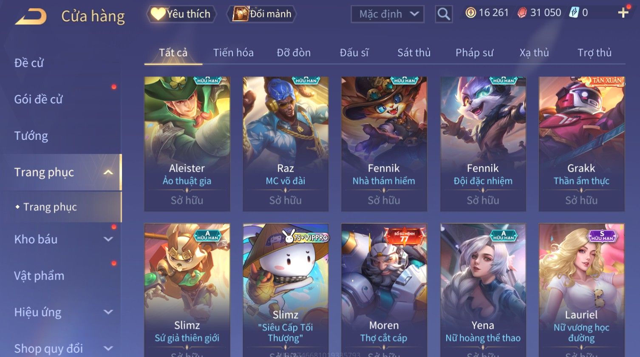The width and height of the screenshot is (640, 357).
Task: Open the search magnifier icon
Action: click(x=444, y=14)
